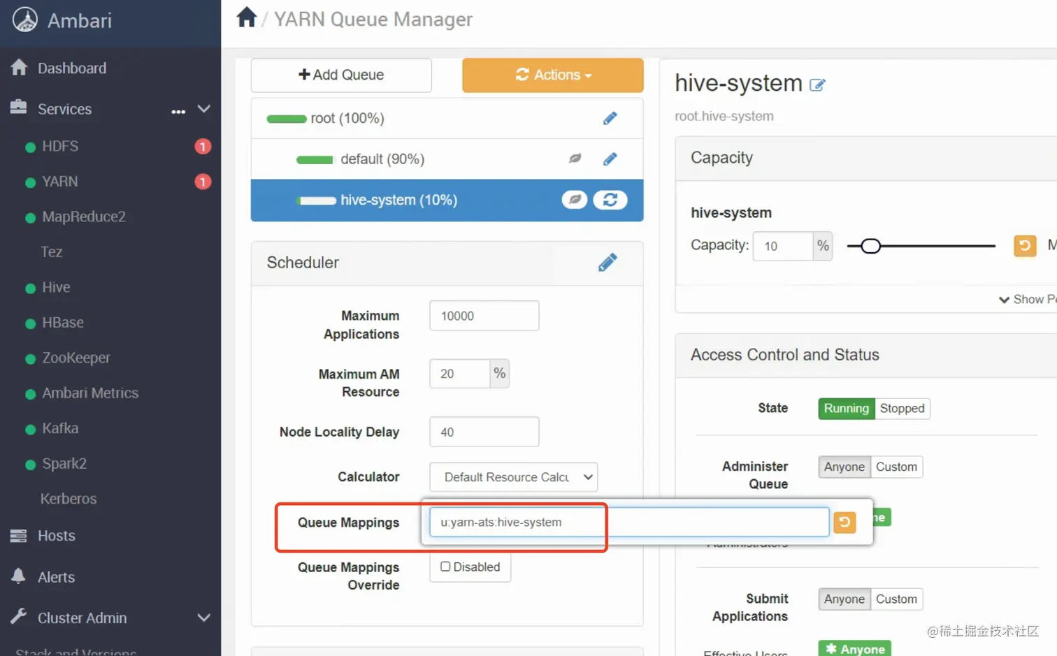The height and width of the screenshot is (656, 1057).
Task: Select hive-system (10%) queue
Action: [398, 200]
